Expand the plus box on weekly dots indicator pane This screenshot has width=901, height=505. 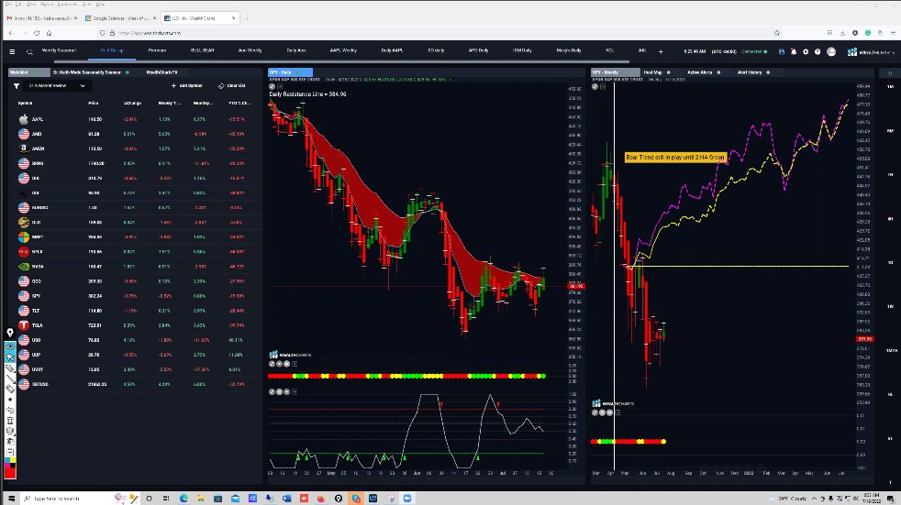[x=617, y=412]
